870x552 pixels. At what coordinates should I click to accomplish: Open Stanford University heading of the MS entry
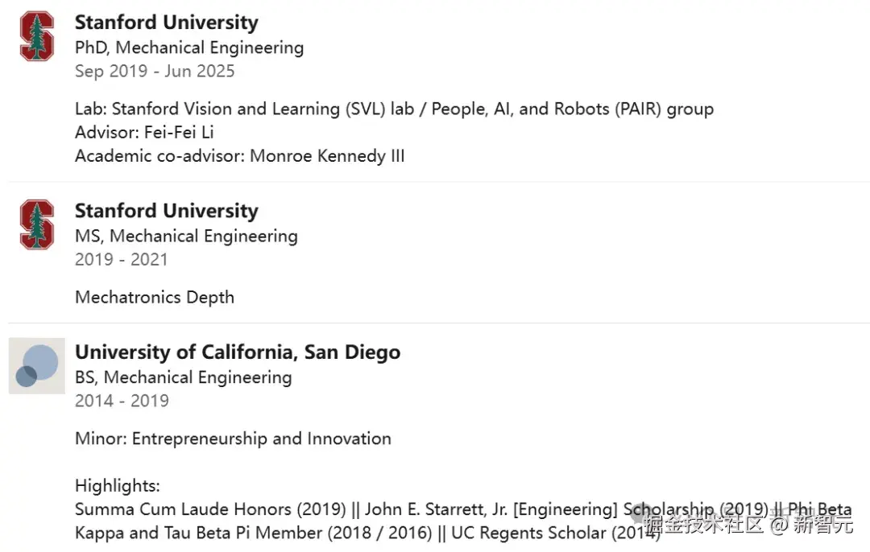tap(166, 211)
